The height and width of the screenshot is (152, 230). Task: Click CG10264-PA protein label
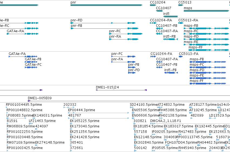tap(161, 54)
